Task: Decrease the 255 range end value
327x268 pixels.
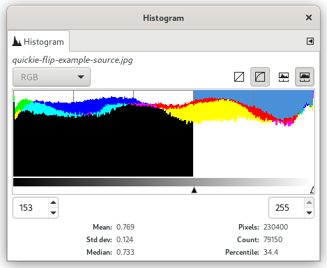Action: [x=309, y=213]
